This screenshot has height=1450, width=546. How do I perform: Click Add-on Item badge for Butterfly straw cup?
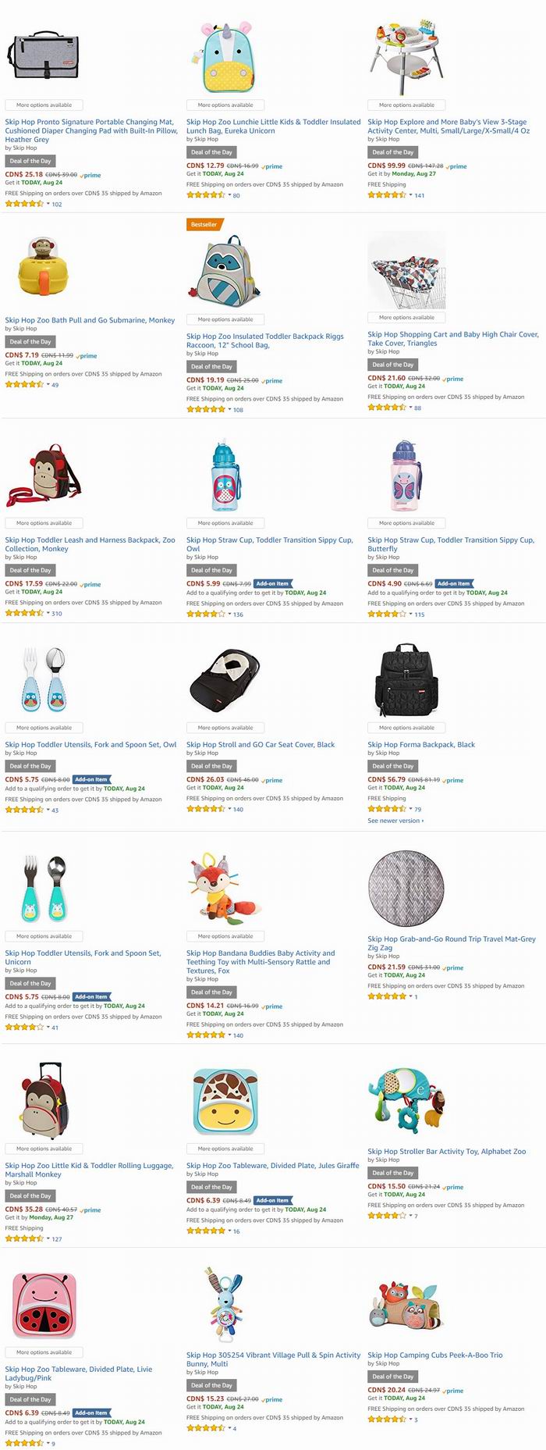(x=454, y=583)
